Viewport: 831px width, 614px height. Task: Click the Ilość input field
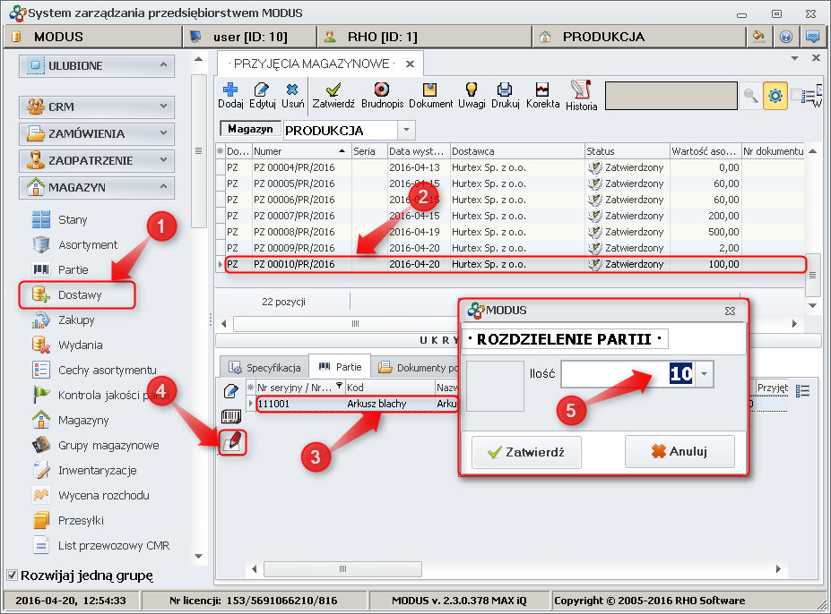tap(628, 374)
